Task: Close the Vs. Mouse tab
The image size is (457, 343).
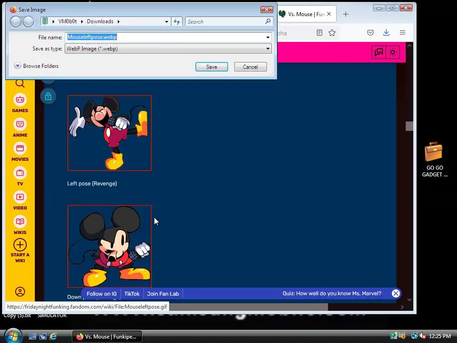Action: click(329, 14)
